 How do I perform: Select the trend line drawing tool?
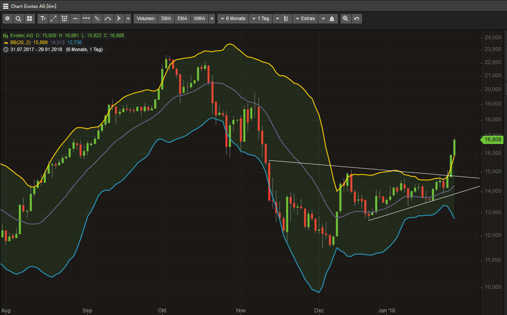[x=54, y=19]
